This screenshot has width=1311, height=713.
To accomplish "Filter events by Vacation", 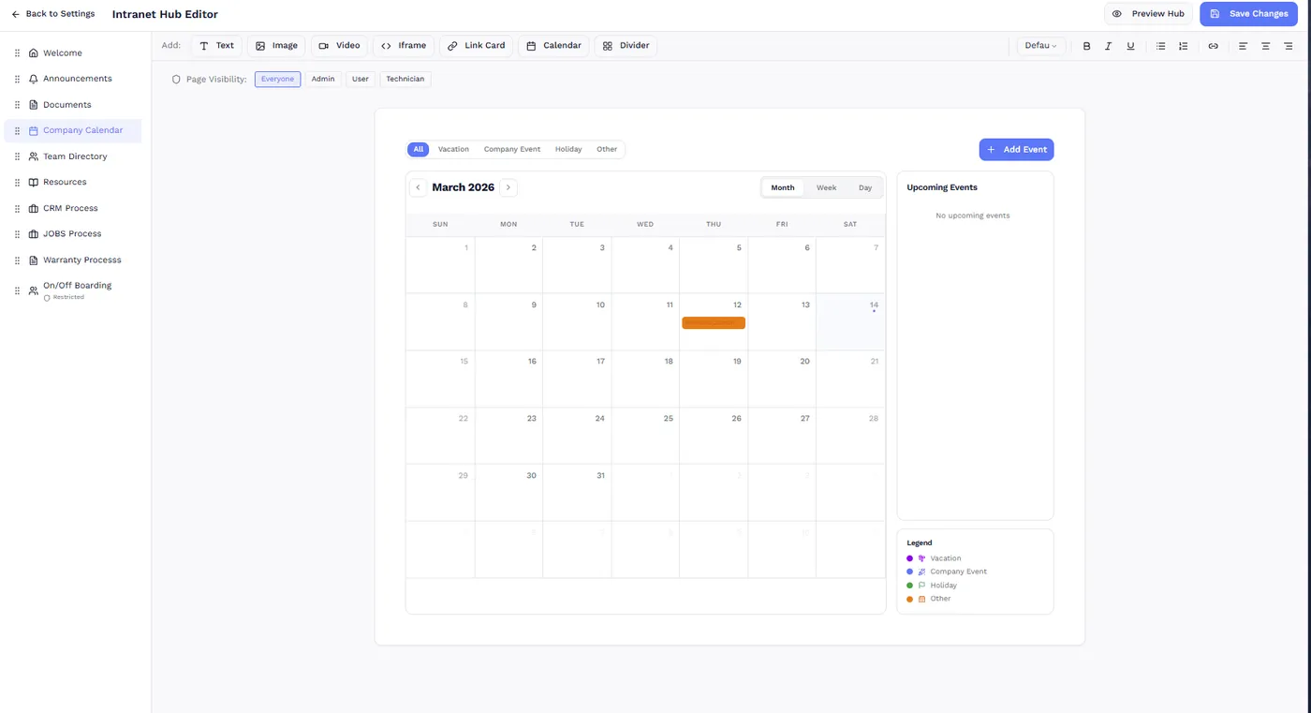I will click(x=453, y=149).
